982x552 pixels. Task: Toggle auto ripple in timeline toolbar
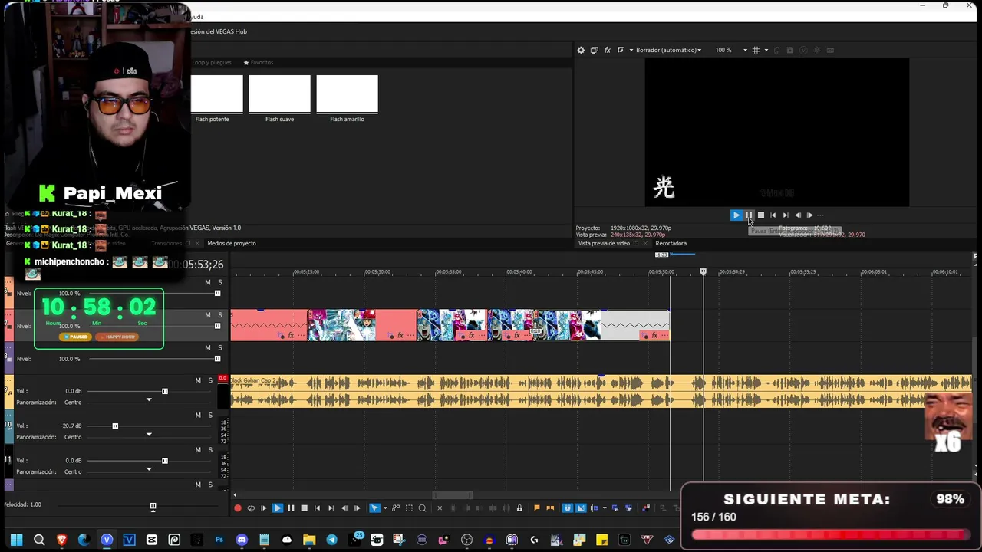click(594, 508)
